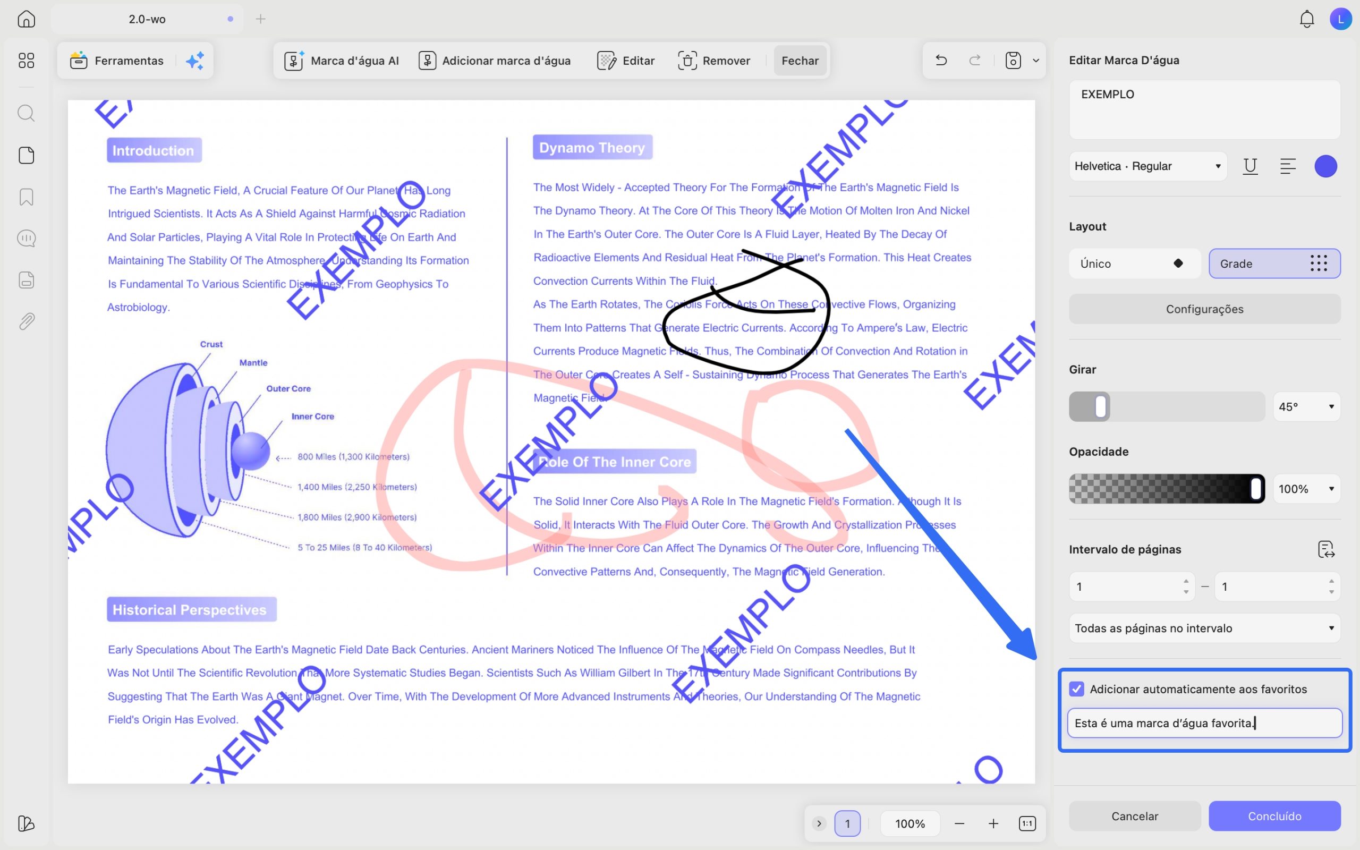Click the bottom-left sidebar panel icon

click(27, 823)
